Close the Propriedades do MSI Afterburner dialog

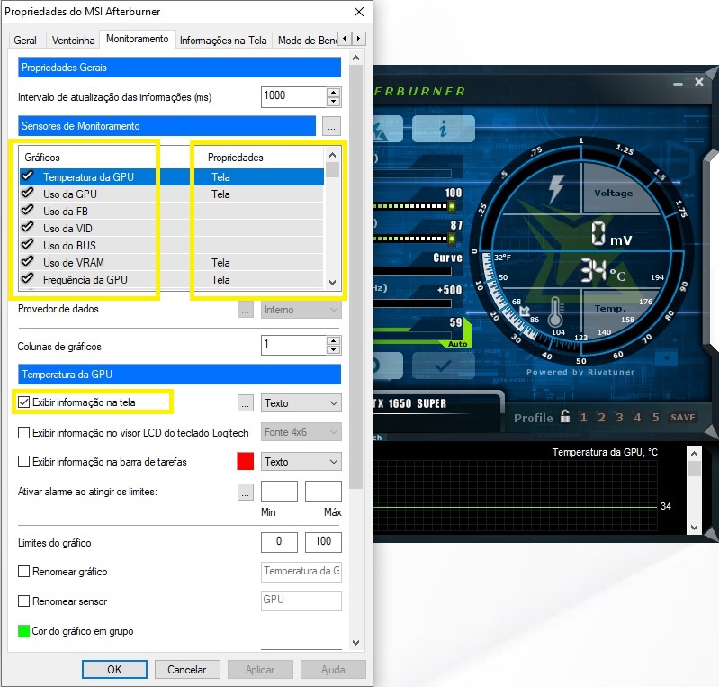[x=359, y=12]
